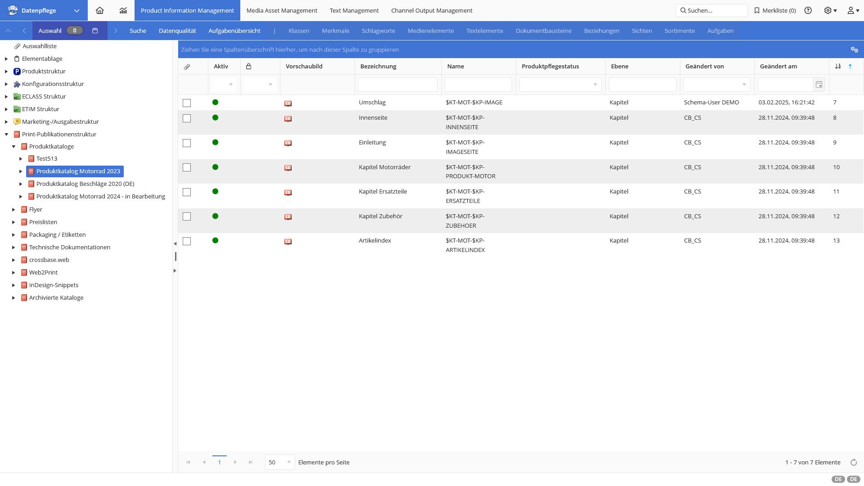Open the statistics chart icon
The image size is (864, 486).
click(x=123, y=10)
